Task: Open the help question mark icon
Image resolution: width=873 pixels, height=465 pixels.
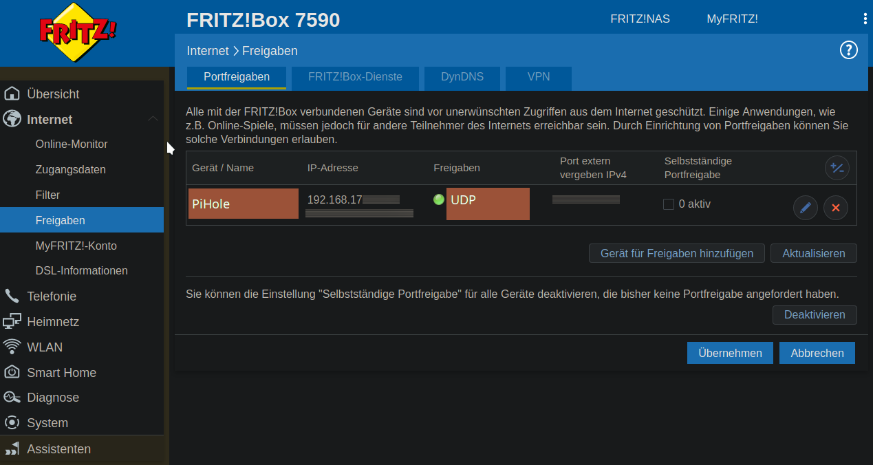Action: [x=849, y=50]
